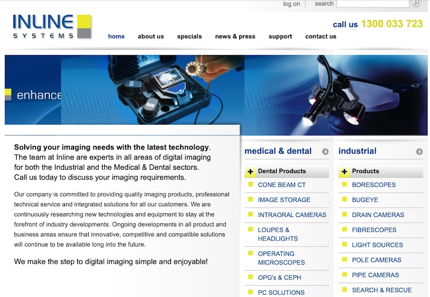
Task: Click the yellow bullet beside DRAIN CAMERAS
Action: coord(345,214)
